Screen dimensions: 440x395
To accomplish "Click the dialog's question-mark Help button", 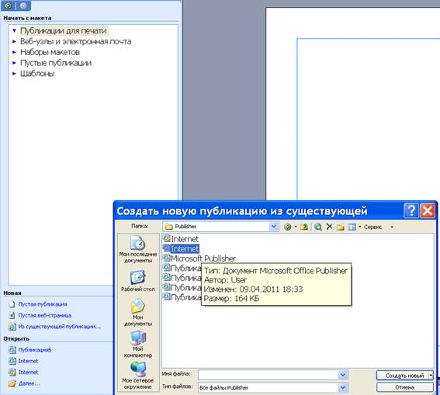I will point(411,210).
